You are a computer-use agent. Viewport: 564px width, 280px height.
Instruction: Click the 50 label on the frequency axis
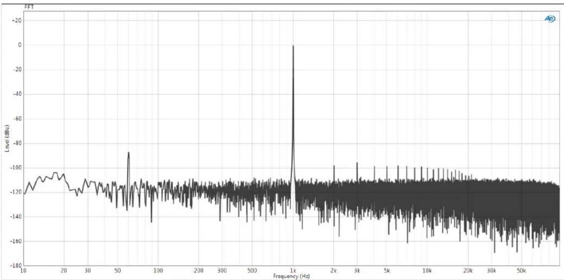[x=117, y=271]
